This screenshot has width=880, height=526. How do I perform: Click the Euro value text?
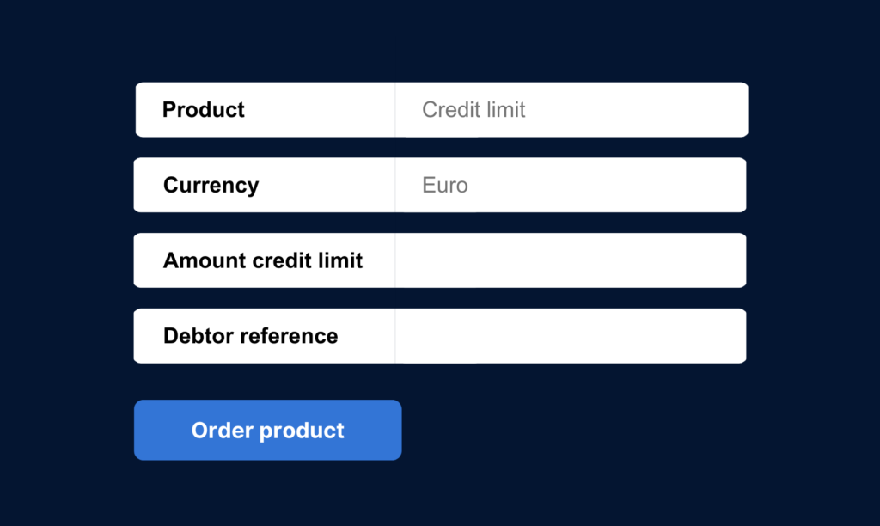(x=445, y=186)
